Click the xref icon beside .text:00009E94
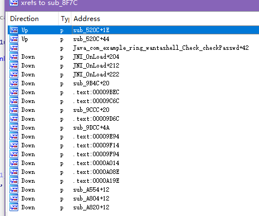 (x=14, y=136)
